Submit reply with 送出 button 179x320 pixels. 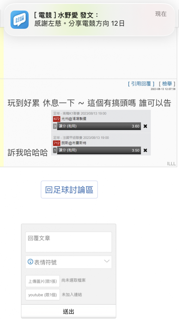click(68, 311)
